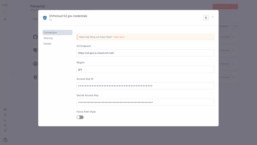Close the OVHcloud S3 credentials dialog
Viewport: 257px width, 145px height.
(x=213, y=17)
